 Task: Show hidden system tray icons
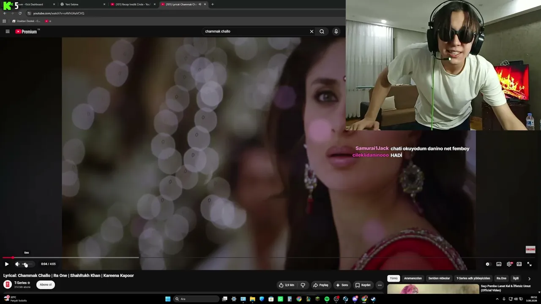click(497, 299)
